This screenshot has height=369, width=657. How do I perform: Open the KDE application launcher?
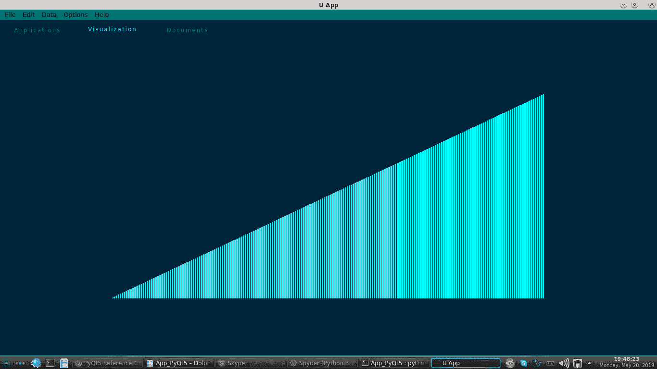(x=5, y=363)
